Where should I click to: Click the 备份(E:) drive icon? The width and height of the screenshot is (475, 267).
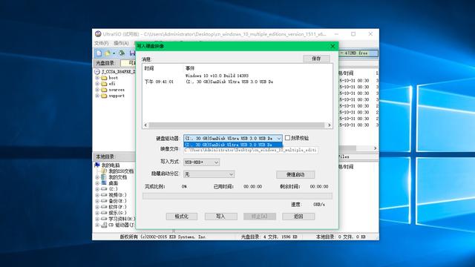click(x=104, y=201)
